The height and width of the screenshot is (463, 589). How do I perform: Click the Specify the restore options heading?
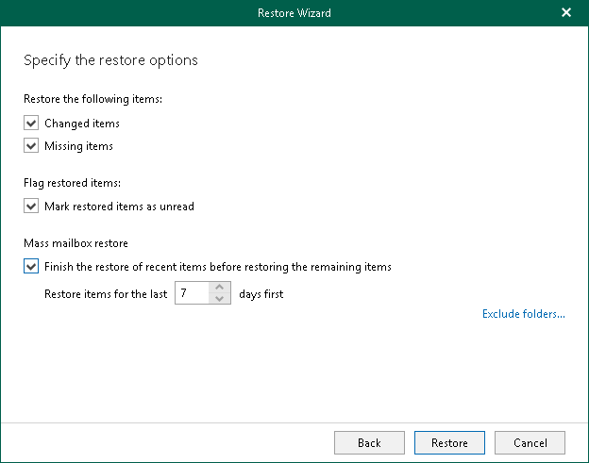[110, 60]
